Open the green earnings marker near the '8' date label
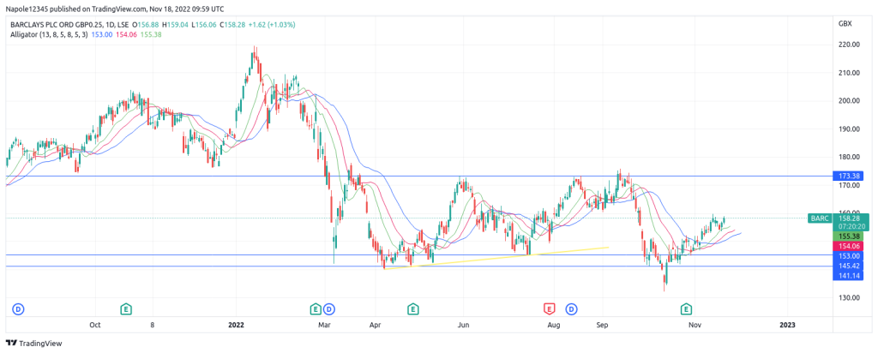Screen dimensions: 878x353 (x=127, y=308)
